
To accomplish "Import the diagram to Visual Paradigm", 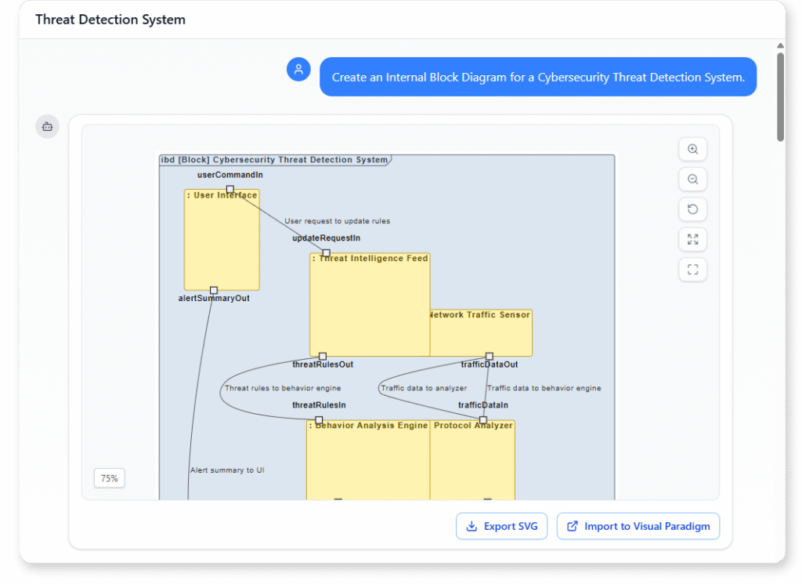I will pos(638,526).
